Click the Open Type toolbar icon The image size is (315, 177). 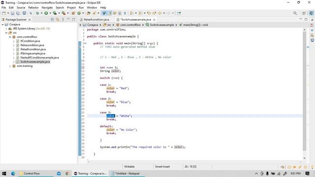pyautogui.click(x=88, y=13)
